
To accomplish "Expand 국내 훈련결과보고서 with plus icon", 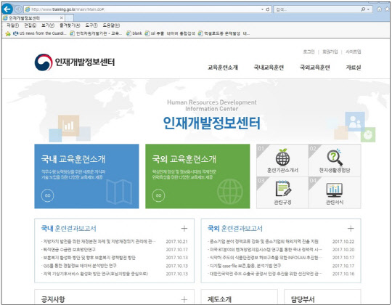I will coord(184,228).
